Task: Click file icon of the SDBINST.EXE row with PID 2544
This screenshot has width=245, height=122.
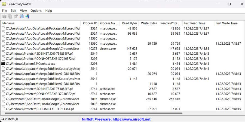Action: tap(3, 54)
